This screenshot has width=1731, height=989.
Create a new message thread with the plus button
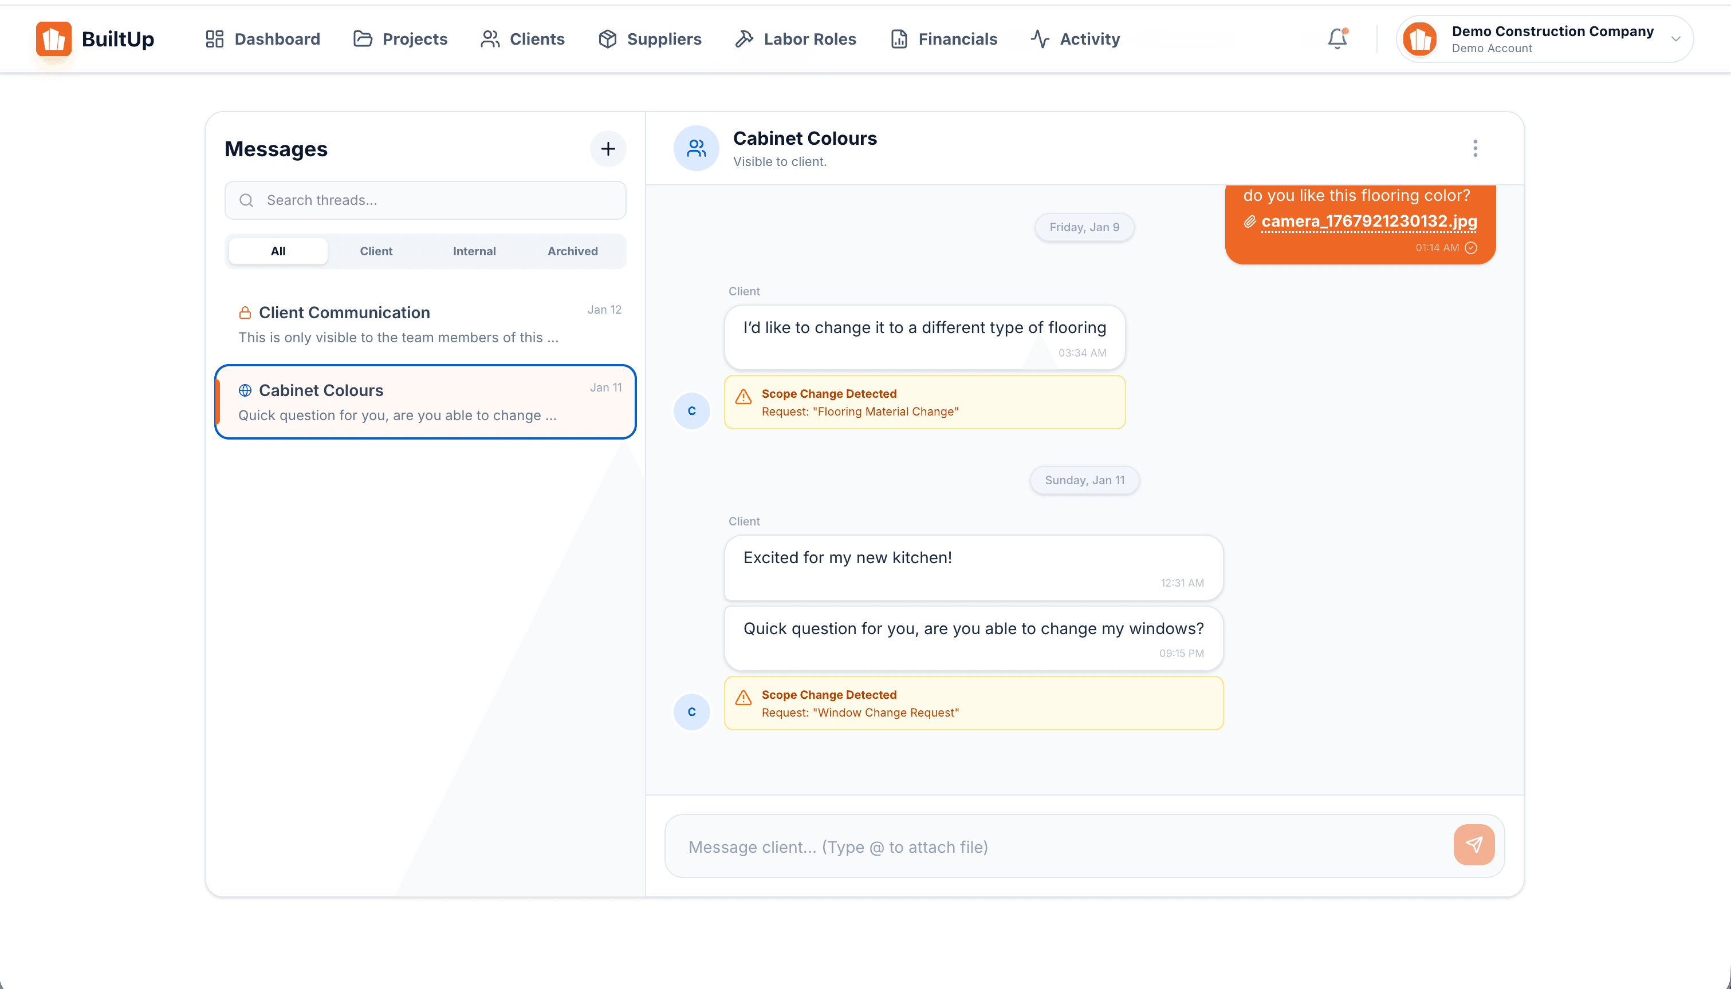(x=608, y=149)
